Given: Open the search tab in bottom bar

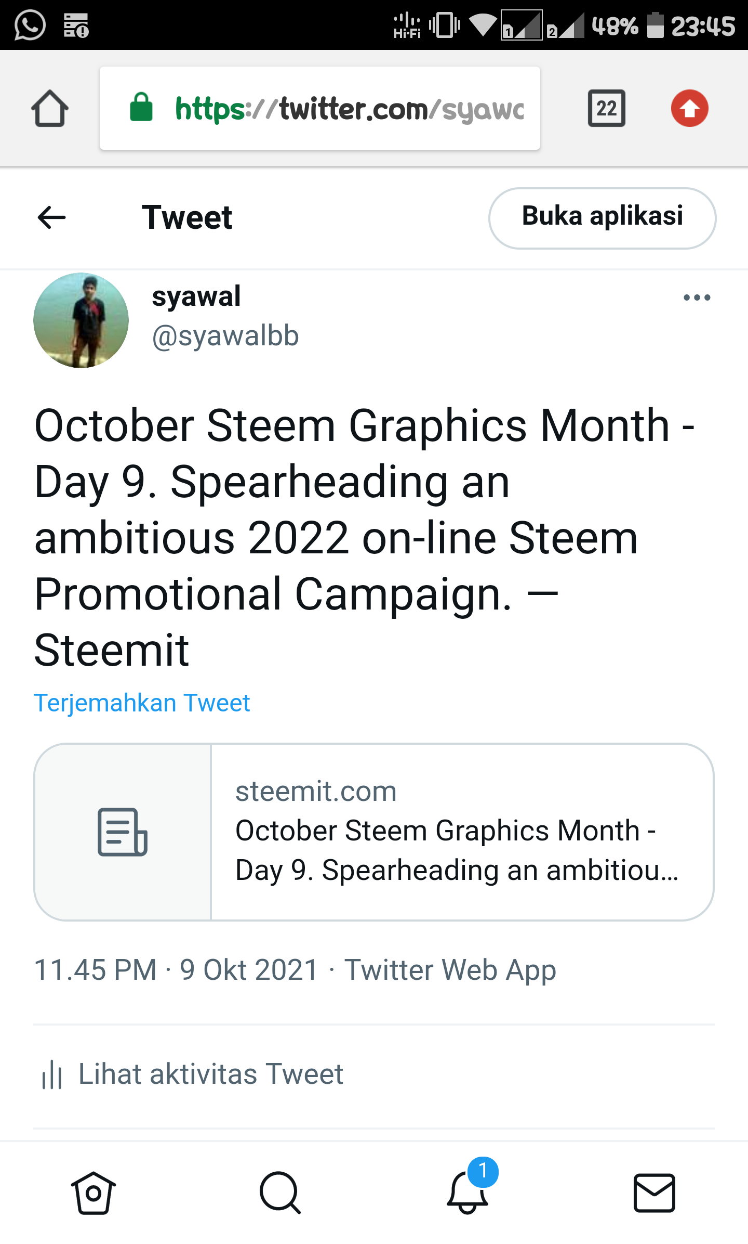Looking at the screenshot, I should (280, 1193).
